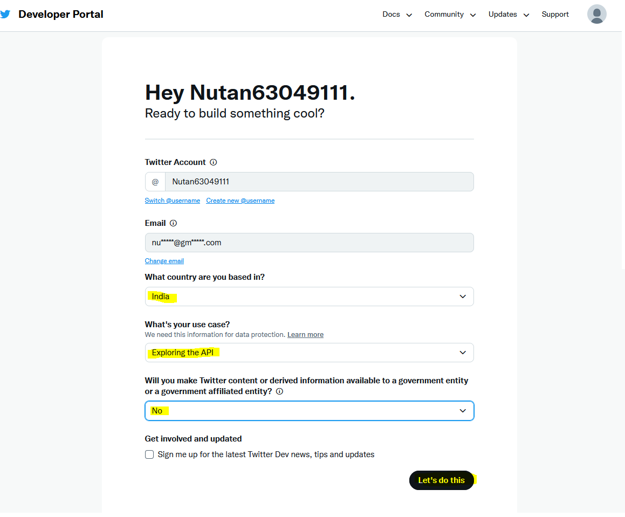Click the Community chevron arrow
This screenshot has width=625, height=517.
(473, 15)
